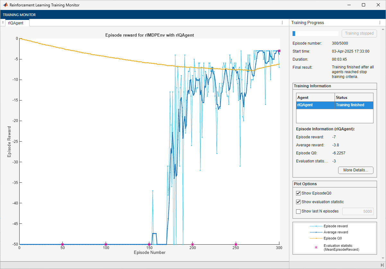Disable the Show EpisodeQ0 checkbox
Screen dimensions: 386x269
pos(298,193)
